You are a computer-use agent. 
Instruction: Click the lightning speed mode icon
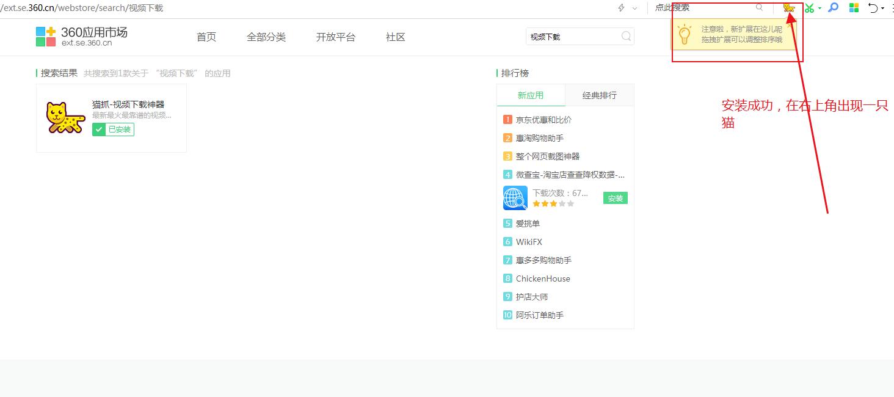pos(620,7)
